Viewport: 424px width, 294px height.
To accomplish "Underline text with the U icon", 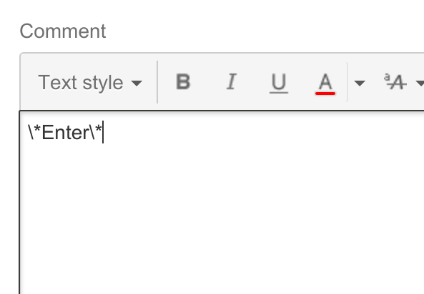I will pyautogui.click(x=279, y=83).
